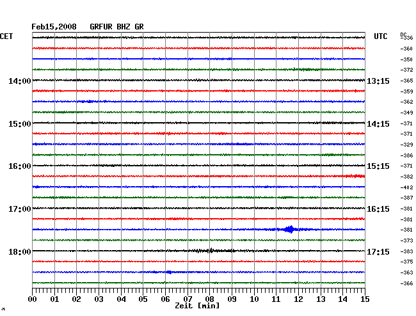This screenshot has height=316, width=416.
Task: Click the 12 minute axis label
Action: click(298, 299)
